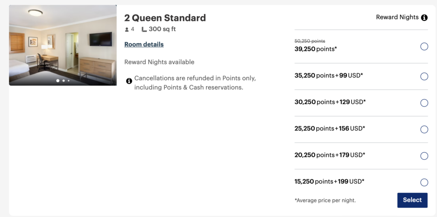
Task: Open the Room details link
Action: tap(144, 44)
